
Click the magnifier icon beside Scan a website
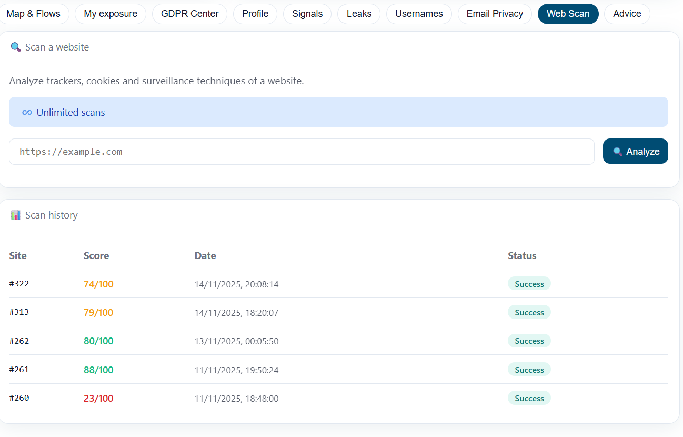(15, 47)
